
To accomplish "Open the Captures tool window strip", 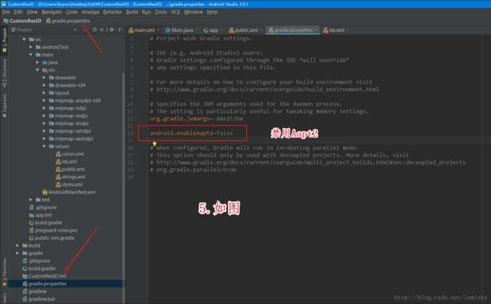I will point(5,106).
